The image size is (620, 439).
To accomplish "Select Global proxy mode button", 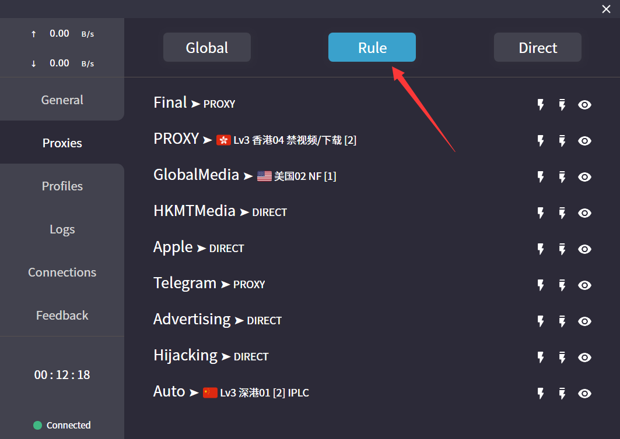I will 207,47.
